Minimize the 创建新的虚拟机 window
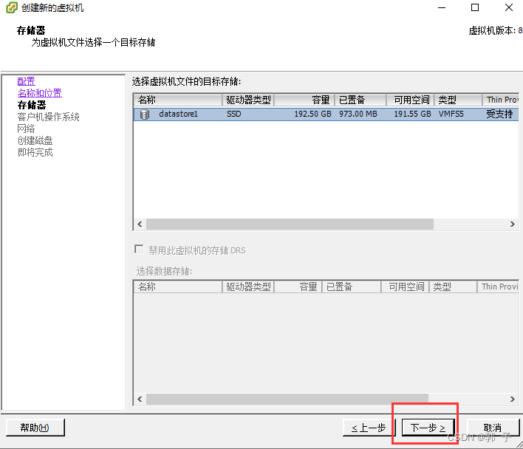The width and height of the screenshot is (523, 449). click(x=442, y=7)
